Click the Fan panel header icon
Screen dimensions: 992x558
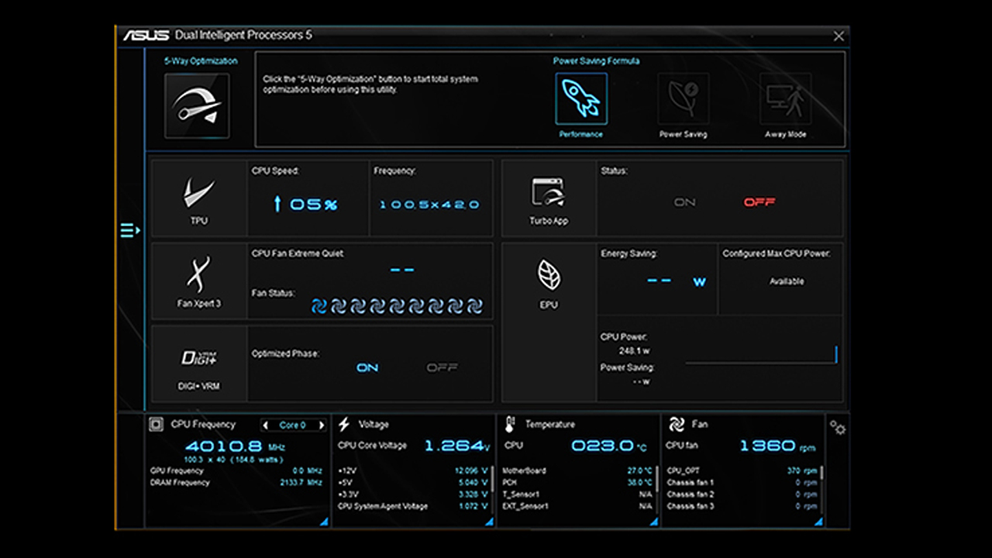pos(676,425)
